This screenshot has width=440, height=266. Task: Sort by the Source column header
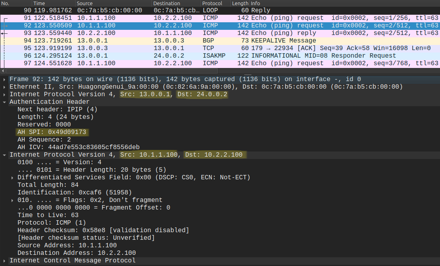point(113,3)
